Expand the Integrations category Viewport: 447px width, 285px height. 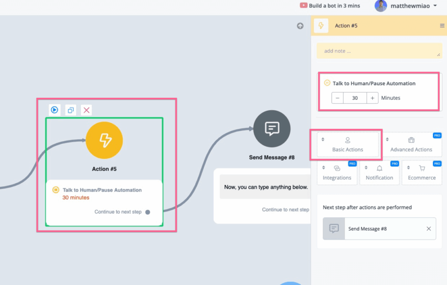coord(337,173)
